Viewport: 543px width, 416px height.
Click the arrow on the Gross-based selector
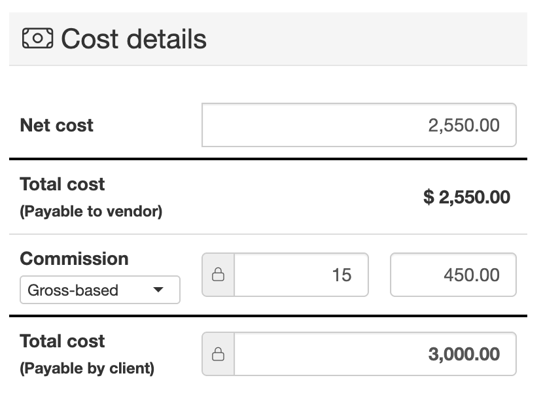point(158,290)
